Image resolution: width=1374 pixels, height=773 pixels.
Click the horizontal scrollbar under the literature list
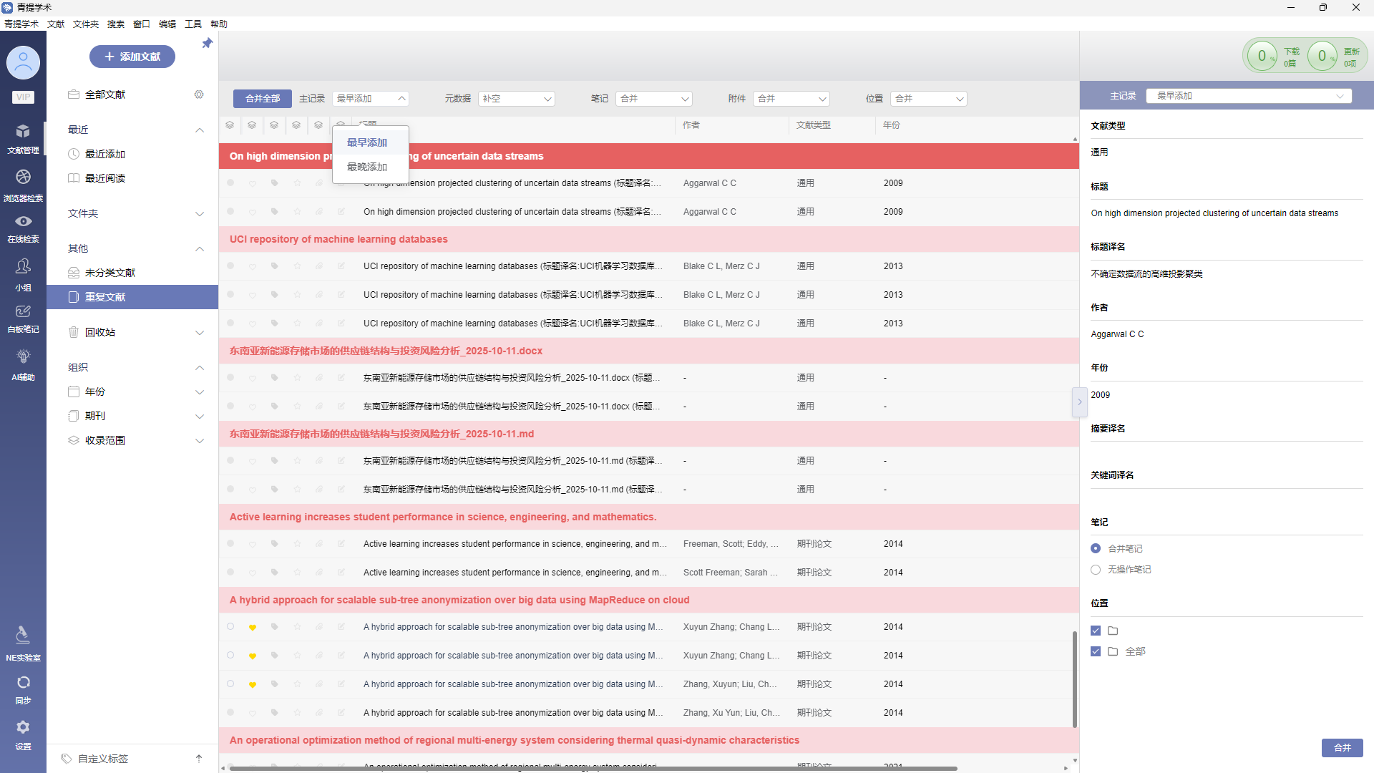[x=594, y=768]
